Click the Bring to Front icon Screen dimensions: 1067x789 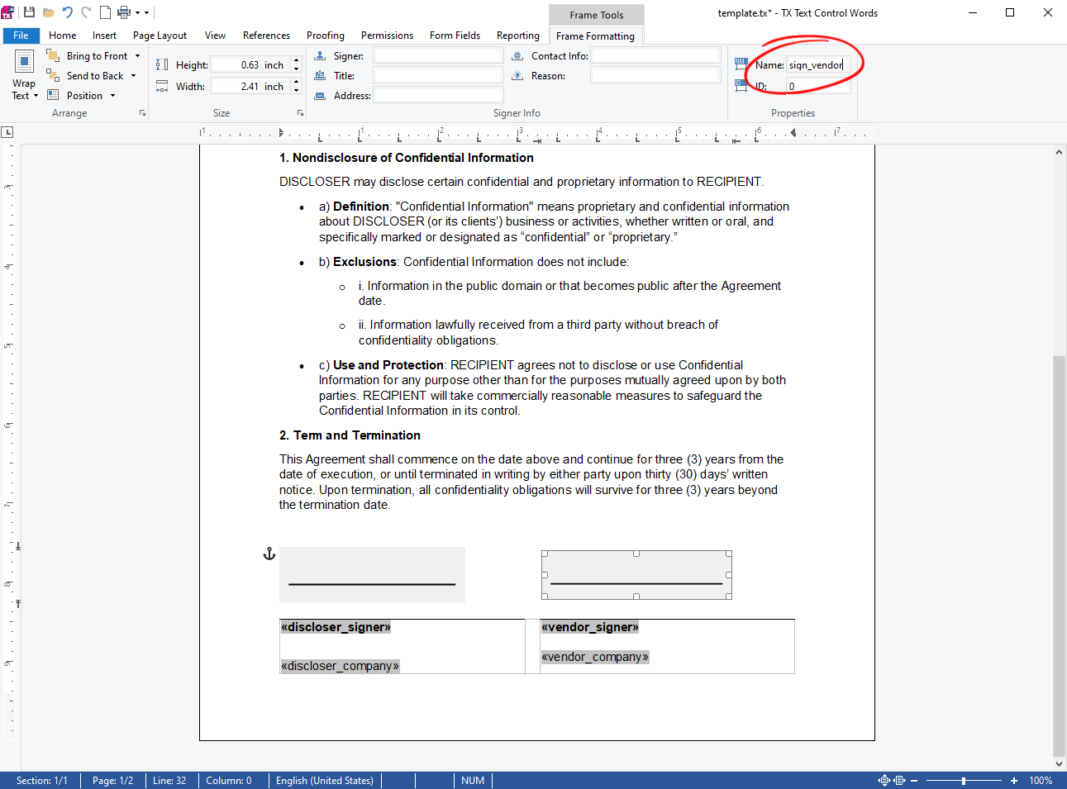click(x=53, y=55)
